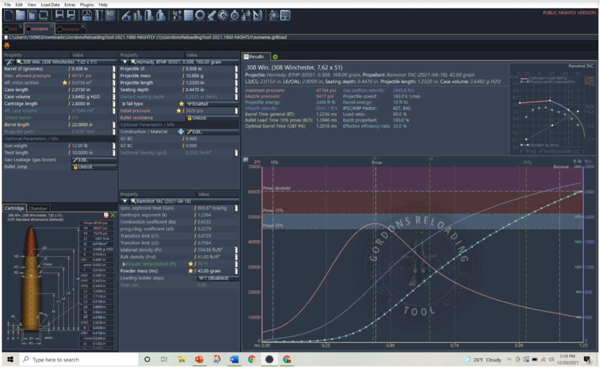This screenshot has height=368, width=600.
Task: Click the magnifier icon beside Ramshot TAC
Action: click(x=133, y=200)
